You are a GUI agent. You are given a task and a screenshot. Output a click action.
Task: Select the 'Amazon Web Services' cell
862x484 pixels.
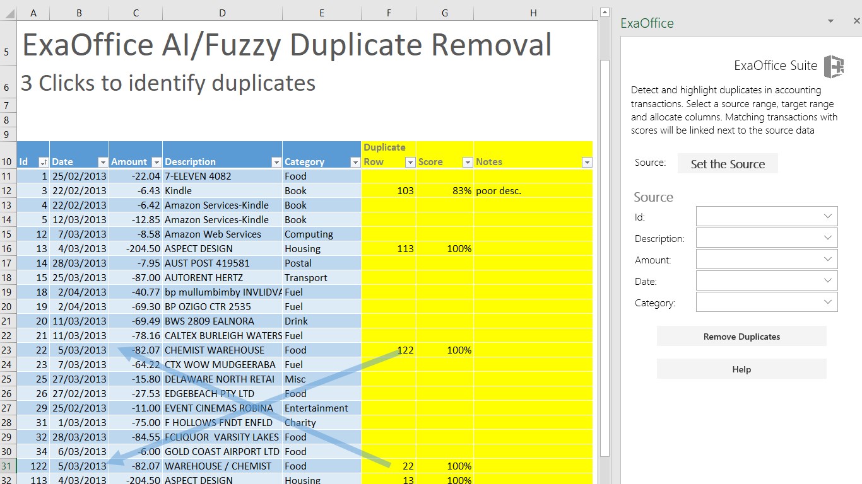pyautogui.click(x=222, y=234)
